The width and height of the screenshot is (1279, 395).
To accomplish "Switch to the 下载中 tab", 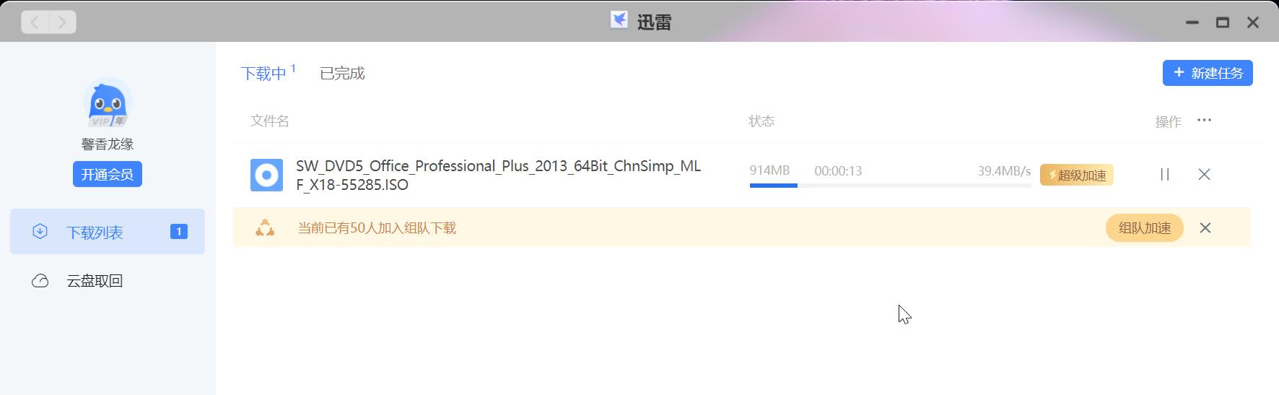I will (x=264, y=74).
